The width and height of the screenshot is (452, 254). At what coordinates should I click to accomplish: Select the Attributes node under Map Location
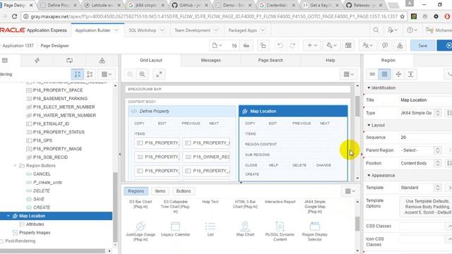point(35,224)
